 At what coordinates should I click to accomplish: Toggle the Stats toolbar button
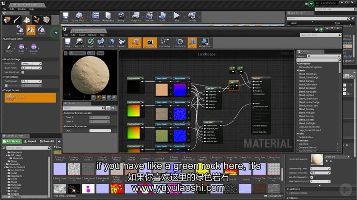click(192, 43)
